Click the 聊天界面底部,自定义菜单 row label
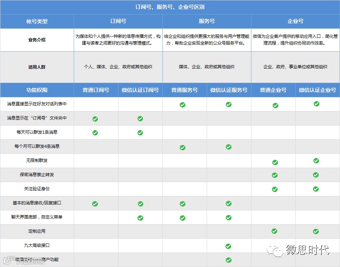Viewport: 340px width, 267px height. click(x=37, y=217)
